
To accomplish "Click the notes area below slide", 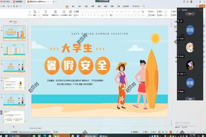I will (100, 128).
